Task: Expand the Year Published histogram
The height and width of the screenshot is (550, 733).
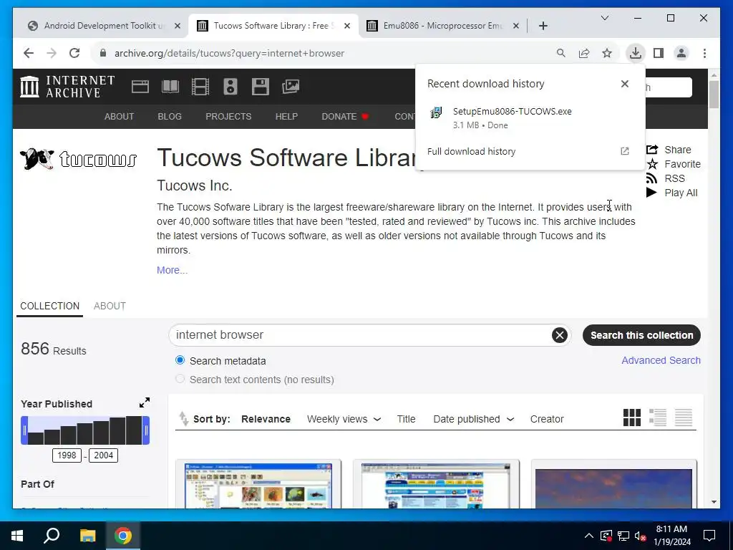Action: click(x=145, y=402)
